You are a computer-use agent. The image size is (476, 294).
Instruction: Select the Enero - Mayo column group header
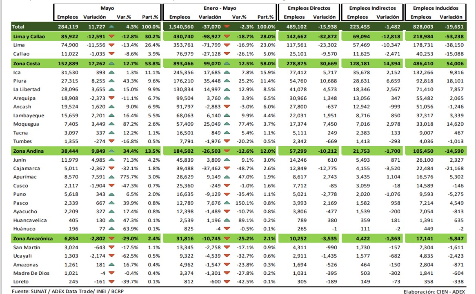[x=220, y=8]
